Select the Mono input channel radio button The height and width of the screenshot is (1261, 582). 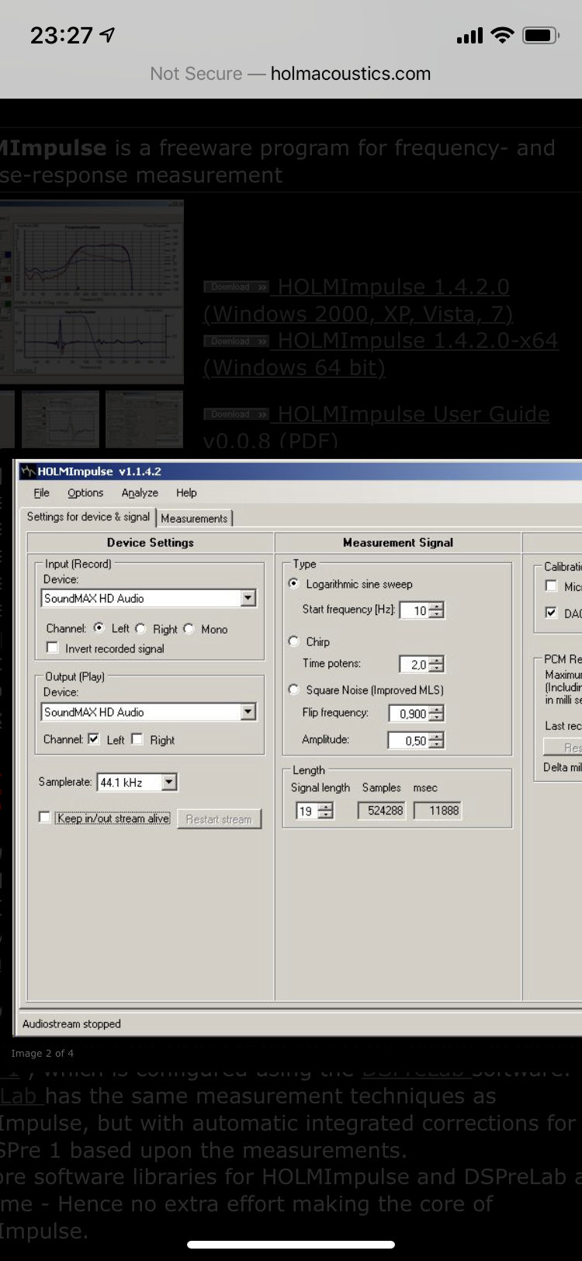(189, 628)
